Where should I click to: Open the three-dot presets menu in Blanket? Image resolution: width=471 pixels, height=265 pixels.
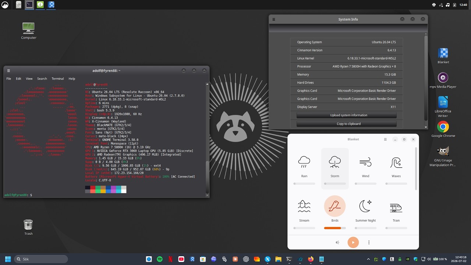pos(369,243)
